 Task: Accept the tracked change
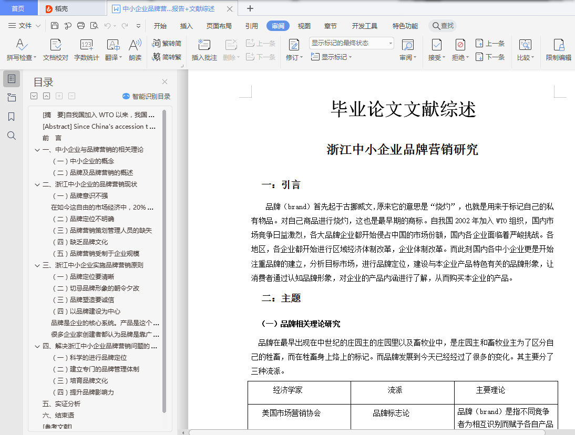click(x=436, y=45)
